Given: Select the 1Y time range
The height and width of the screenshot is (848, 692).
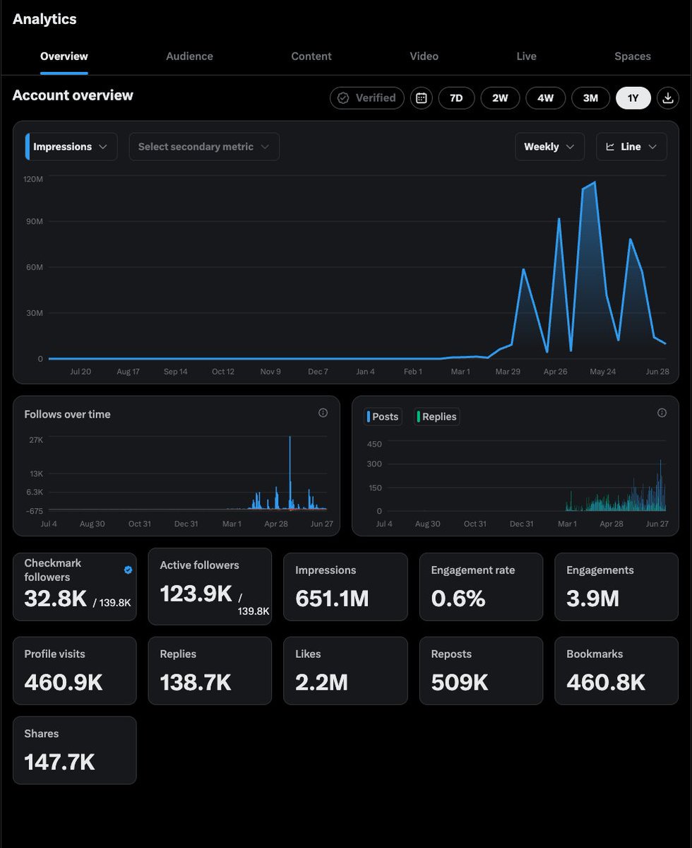Looking at the screenshot, I should coord(633,98).
